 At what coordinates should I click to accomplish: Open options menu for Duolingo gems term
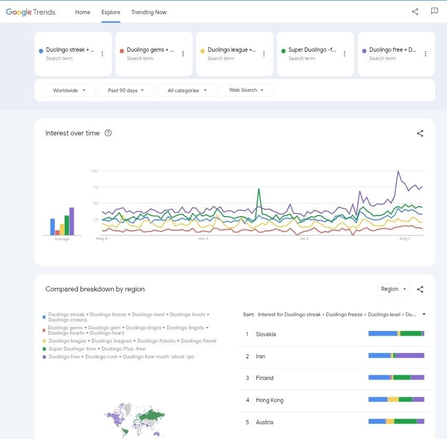[x=183, y=54]
